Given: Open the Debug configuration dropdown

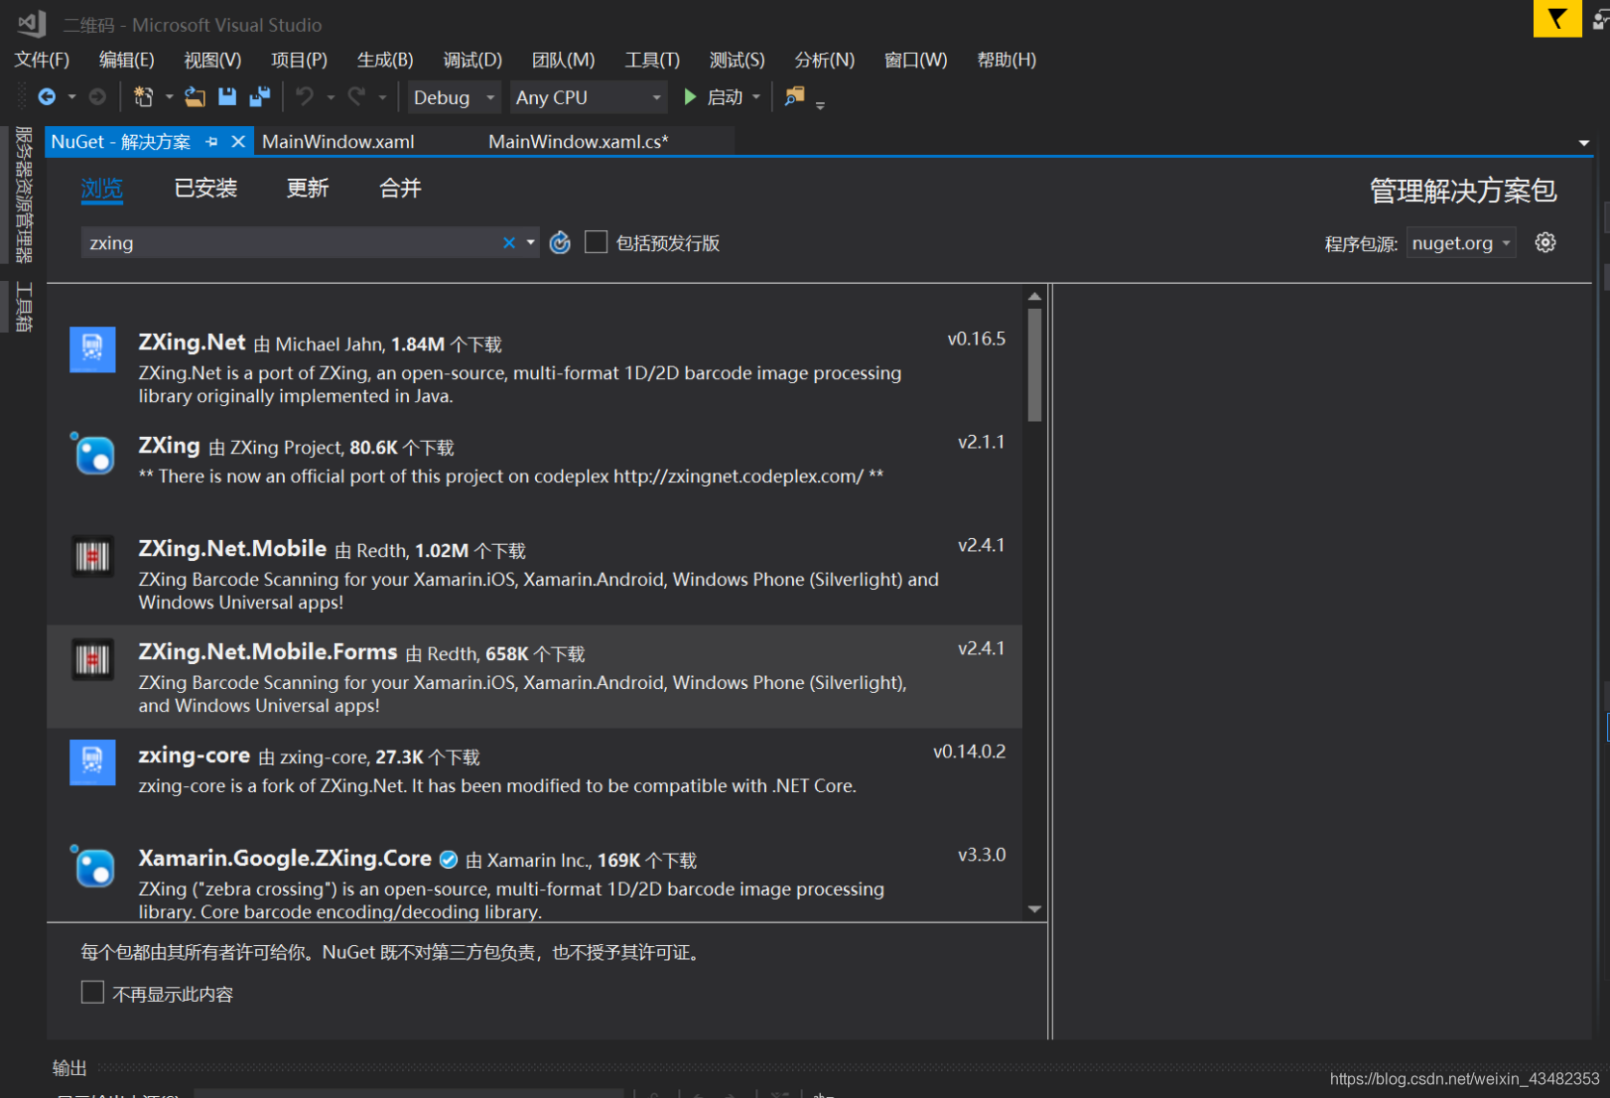Looking at the screenshot, I should [x=455, y=97].
